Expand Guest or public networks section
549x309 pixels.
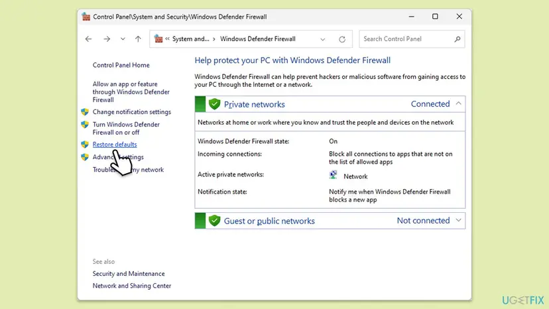458,220
